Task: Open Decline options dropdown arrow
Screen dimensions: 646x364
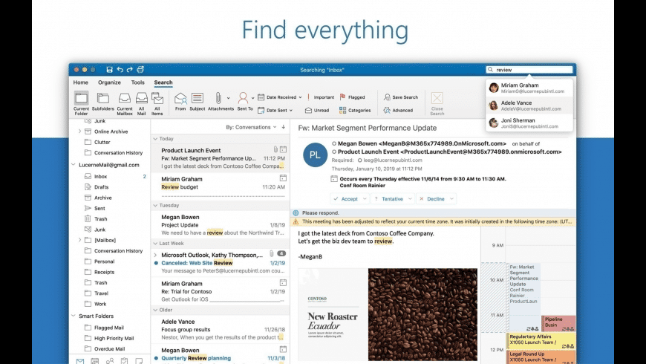Action: 451,198
